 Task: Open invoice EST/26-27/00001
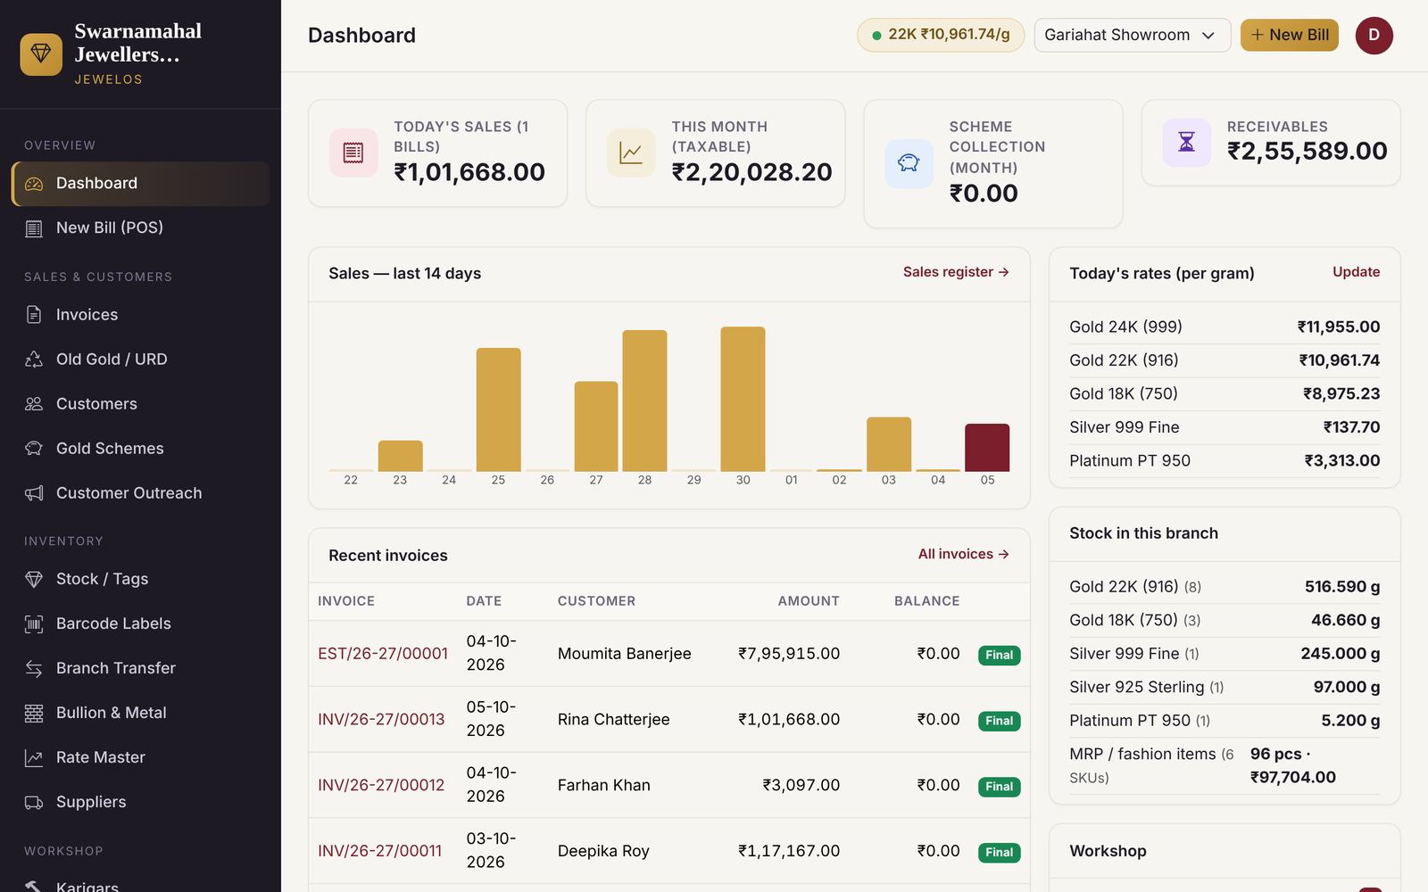coord(383,654)
